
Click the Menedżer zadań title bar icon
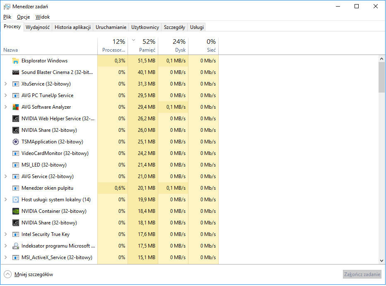pos(7,7)
